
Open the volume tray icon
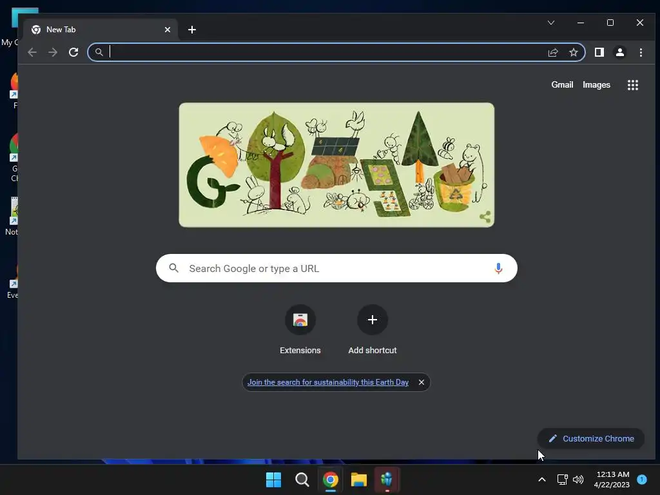pos(578,480)
